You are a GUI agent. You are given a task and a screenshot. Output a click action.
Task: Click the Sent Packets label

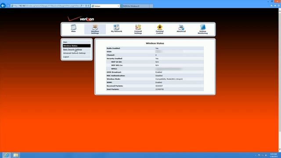(x=113, y=89)
